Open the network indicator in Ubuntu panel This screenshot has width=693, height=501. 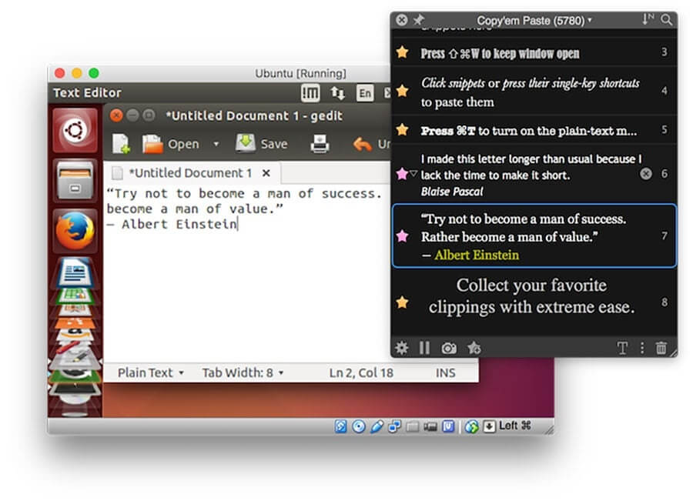[338, 93]
